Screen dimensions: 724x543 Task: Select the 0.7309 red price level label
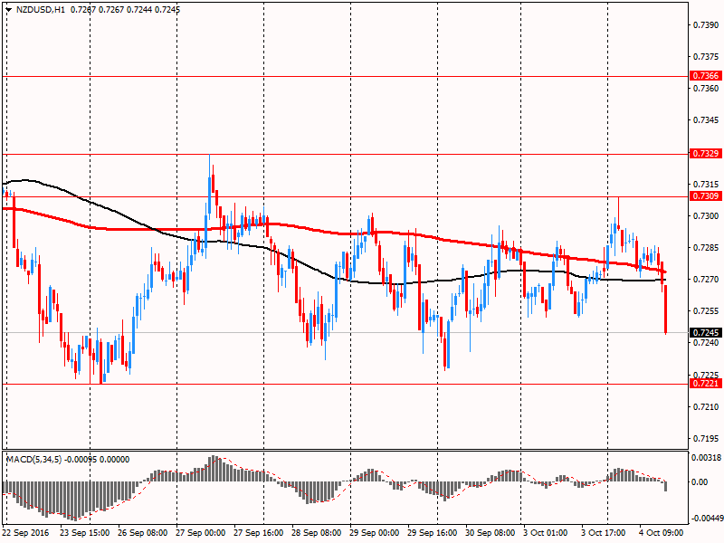tap(706, 196)
